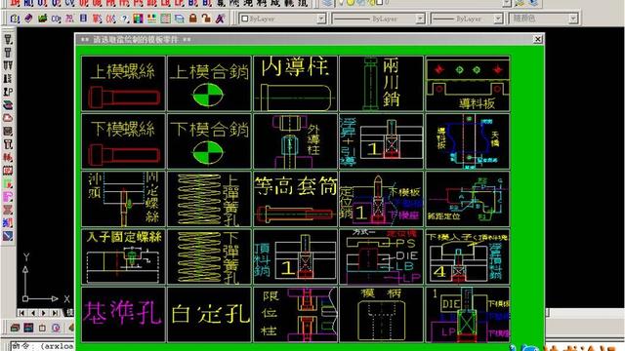Screen dimensions: 625x351
Task: Click the command line input field
Action: [42, 346]
